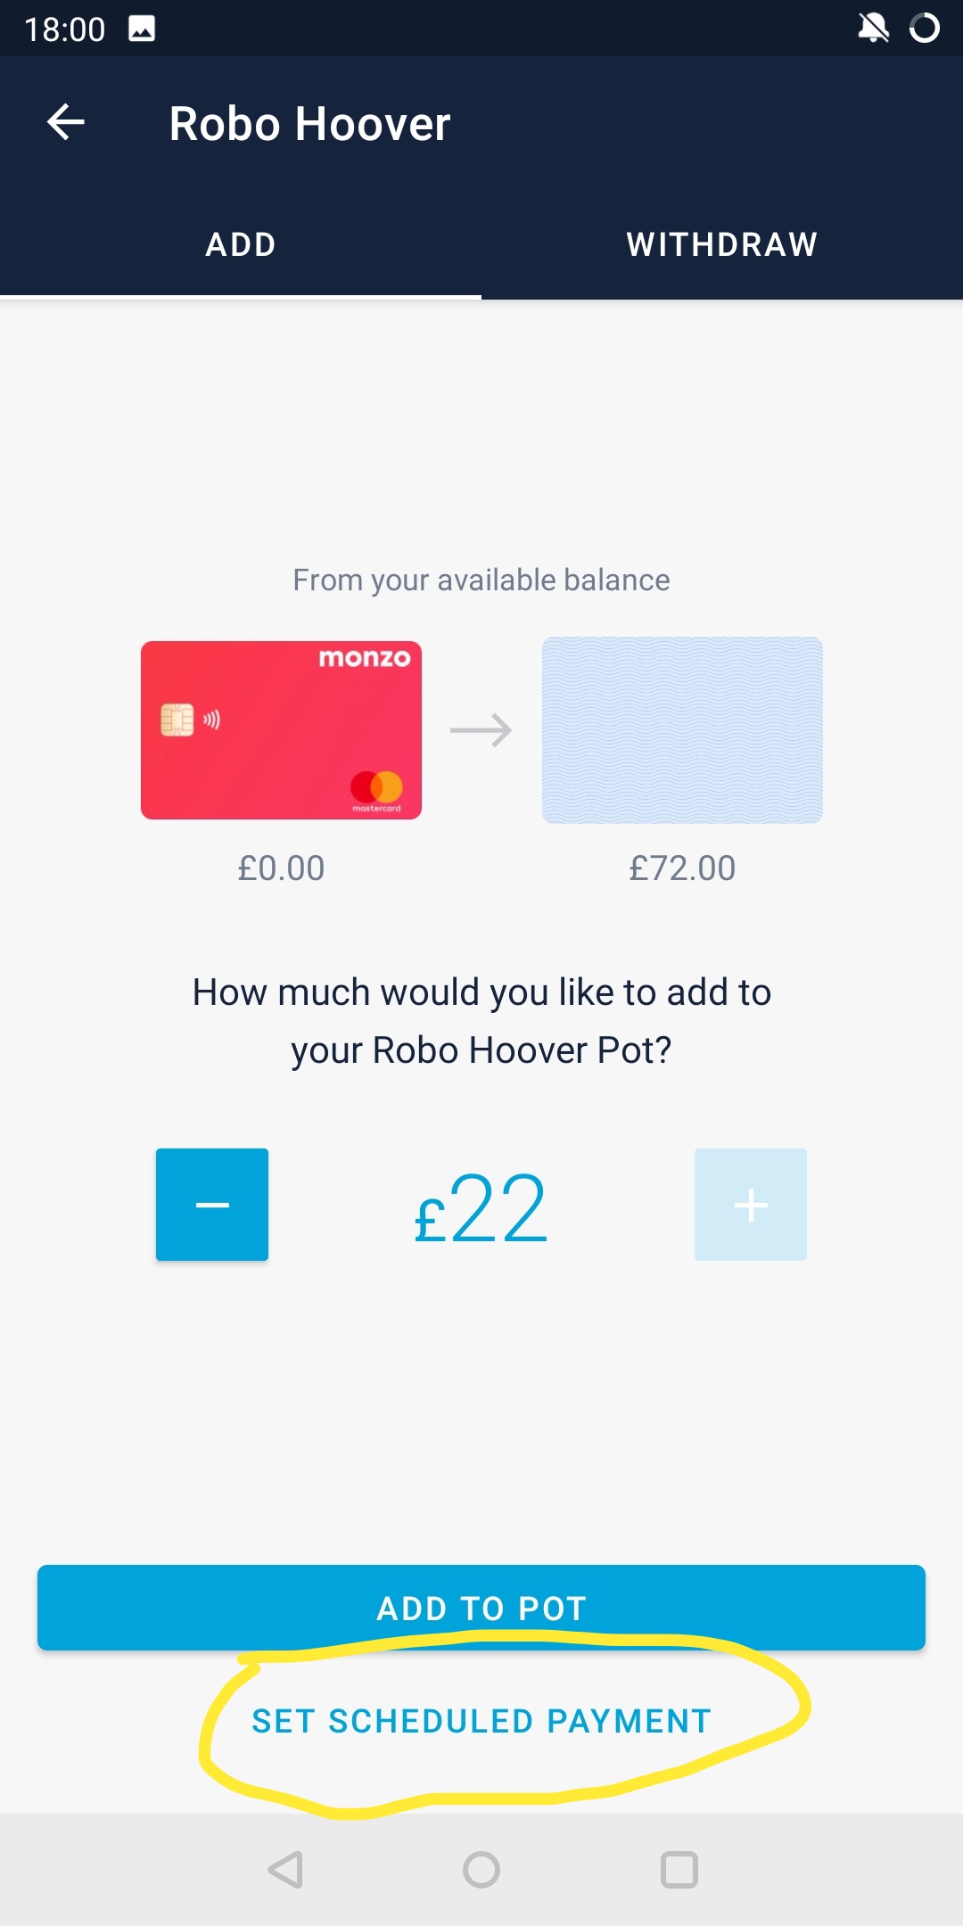This screenshot has width=963, height=1926.
Task: Switch to the WITHDRAW tab
Action: [x=722, y=244]
